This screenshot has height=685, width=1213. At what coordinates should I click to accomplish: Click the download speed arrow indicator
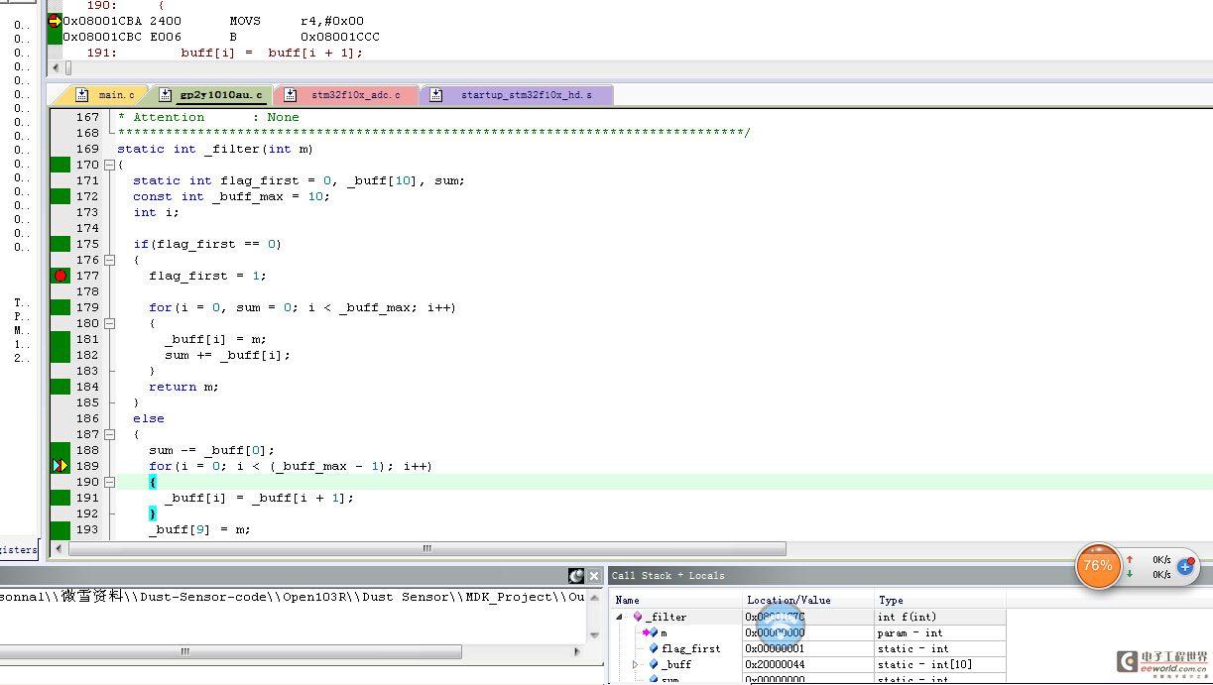[x=1130, y=574]
